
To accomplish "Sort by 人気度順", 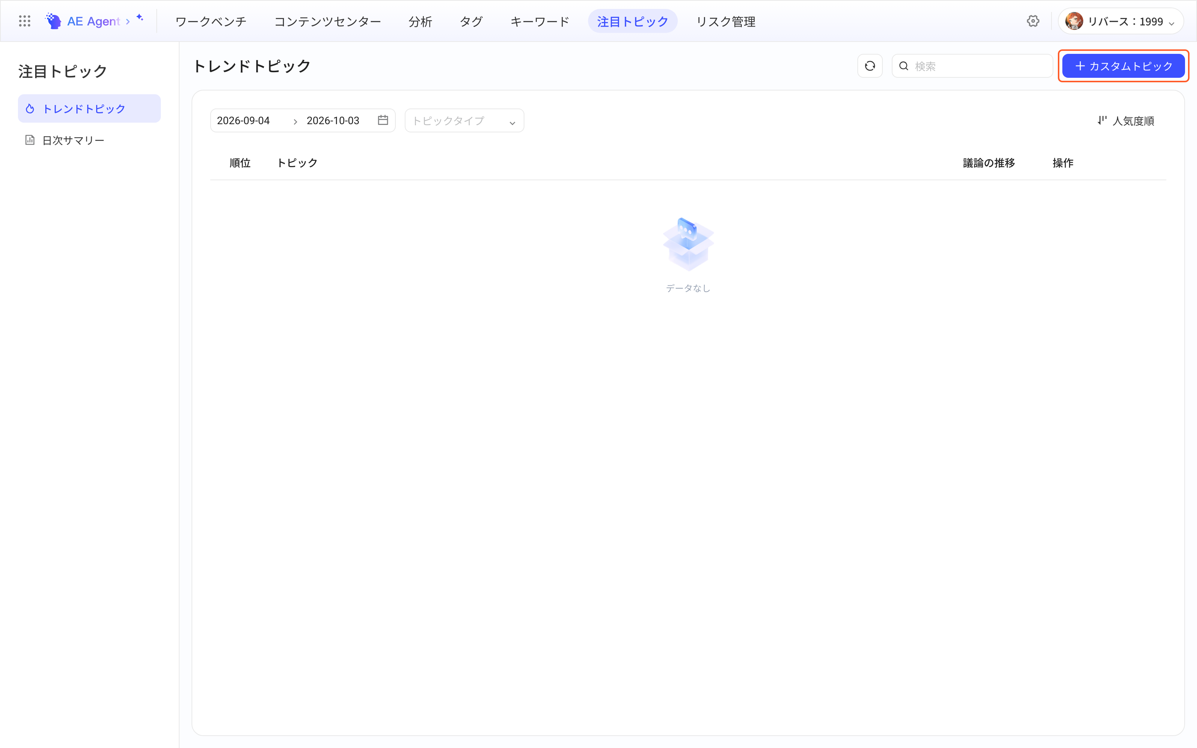I will pyautogui.click(x=1126, y=121).
